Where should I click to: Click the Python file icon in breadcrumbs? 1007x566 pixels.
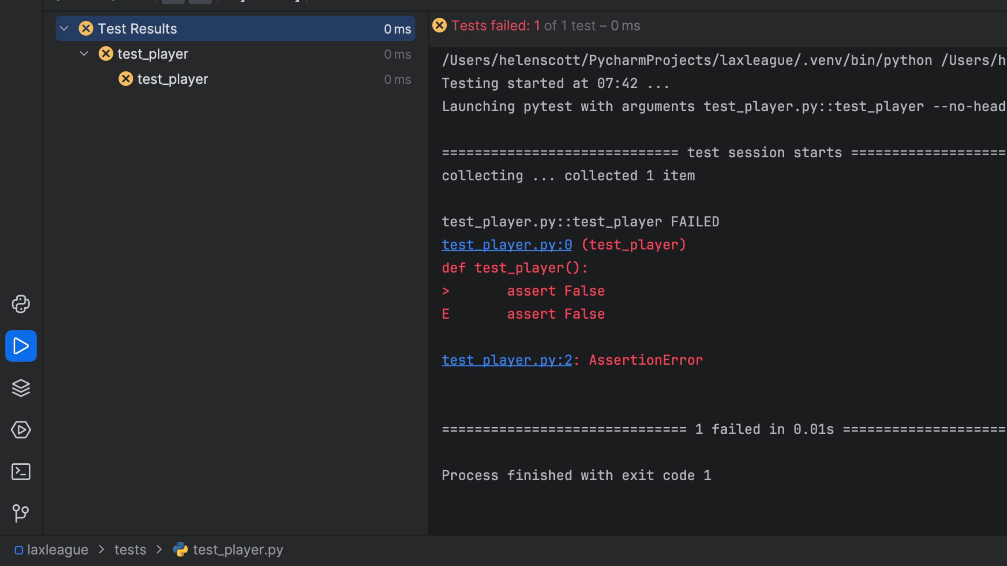click(x=180, y=549)
